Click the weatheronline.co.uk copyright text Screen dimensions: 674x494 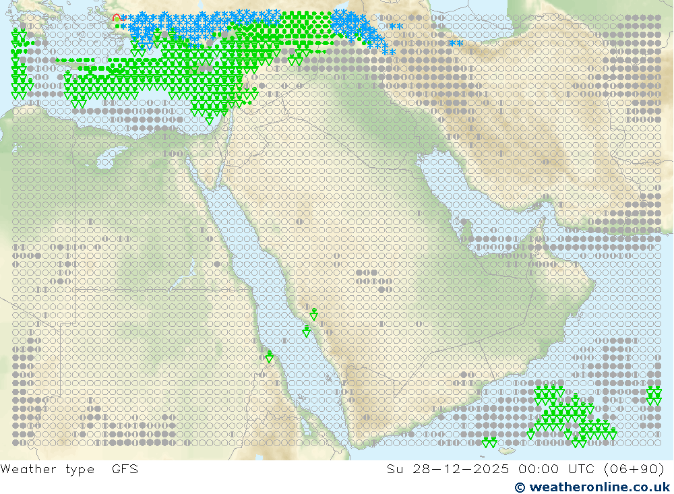tap(592, 487)
